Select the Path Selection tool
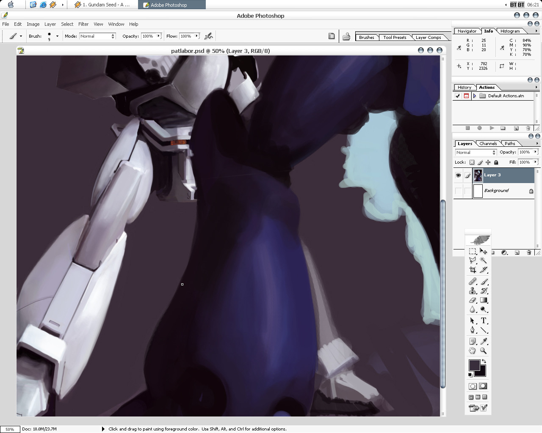 click(x=473, y=321)
